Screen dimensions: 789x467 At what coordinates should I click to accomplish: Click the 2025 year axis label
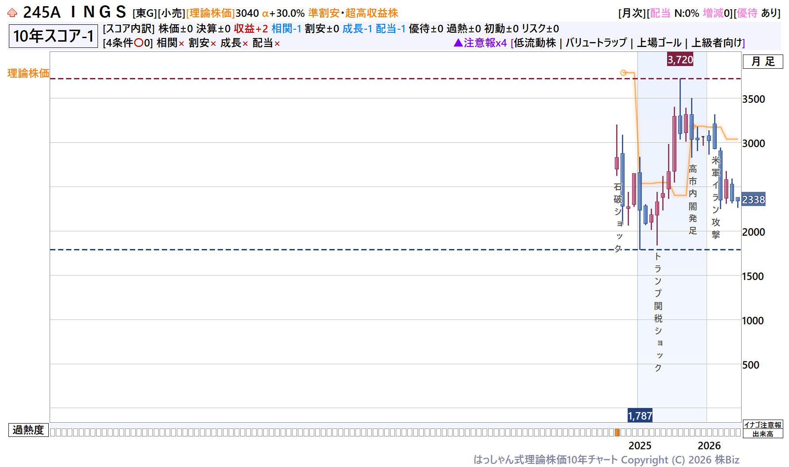click(640, 446)
